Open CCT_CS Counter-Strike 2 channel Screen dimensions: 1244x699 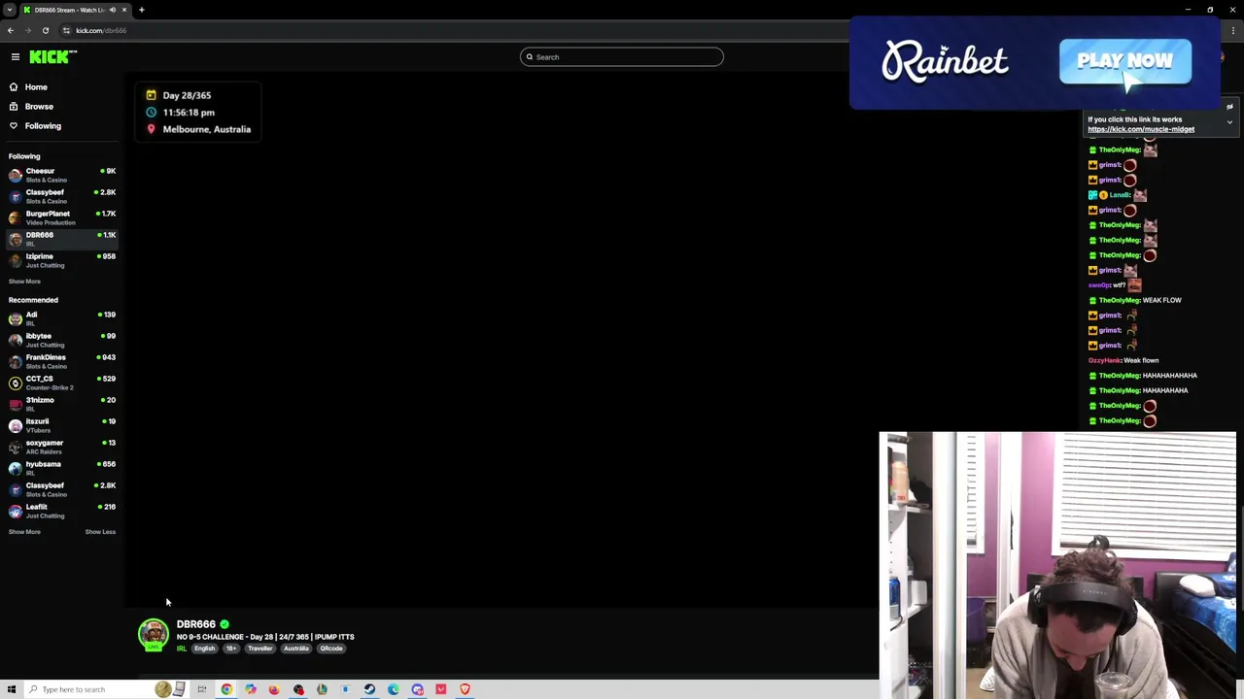tap(62, 383)
